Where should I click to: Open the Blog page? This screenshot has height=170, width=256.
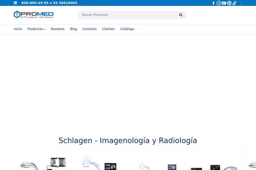(73, 29)
